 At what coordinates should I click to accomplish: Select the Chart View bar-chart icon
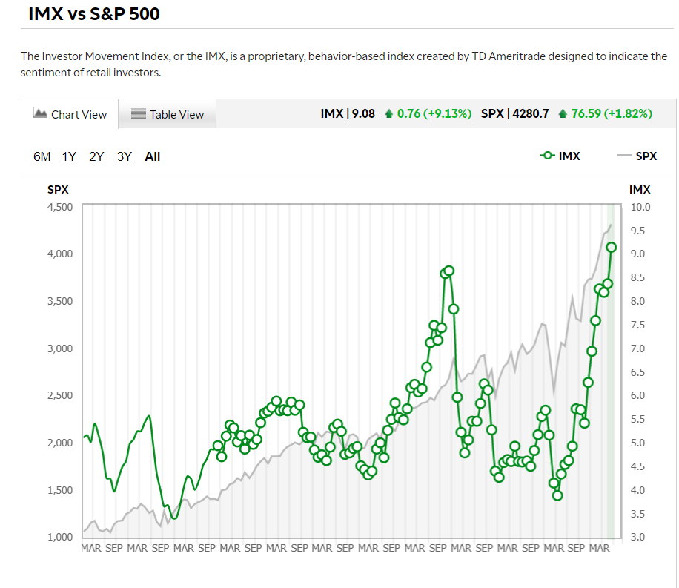point(39,113)
